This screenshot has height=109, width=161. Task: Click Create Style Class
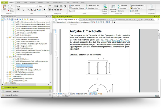(92, 6)
